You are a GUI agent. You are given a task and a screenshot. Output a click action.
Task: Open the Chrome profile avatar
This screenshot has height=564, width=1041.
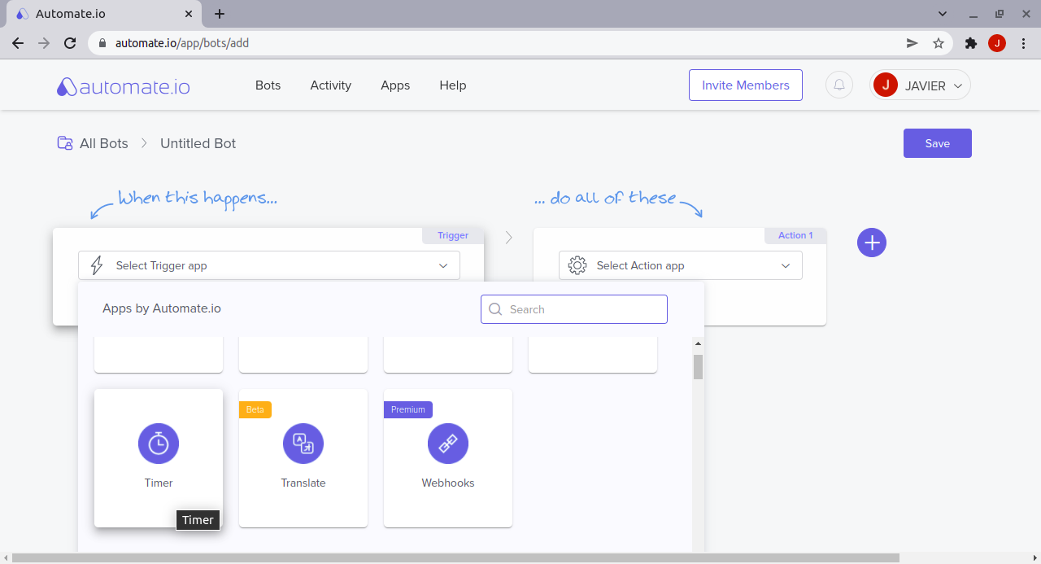coord(997,43)
